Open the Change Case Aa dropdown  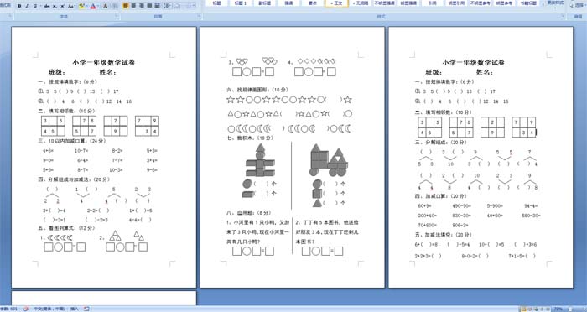(71, 6)
